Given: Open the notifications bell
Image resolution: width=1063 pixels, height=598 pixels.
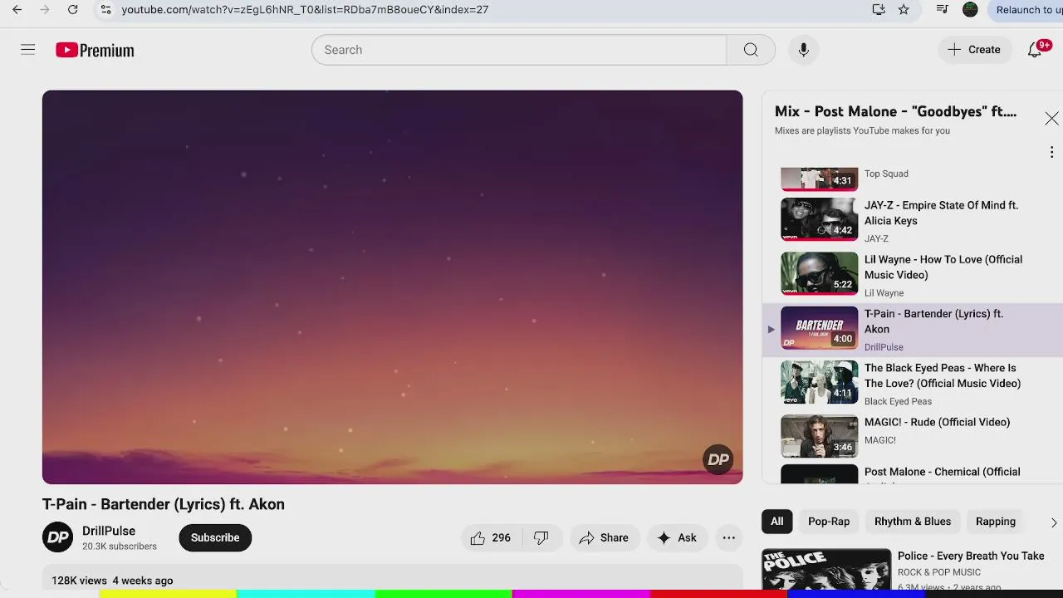Looking at the screenshot, I should [1035, 50].
